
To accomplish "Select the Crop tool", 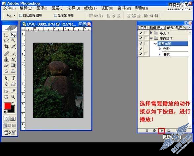I will tap(6, 46).
